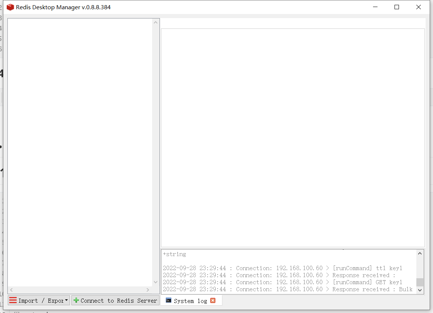The height and width of the screenshot is (313, 433).
Task: Open the Import / Export menu button
Action: pos(38,300)
